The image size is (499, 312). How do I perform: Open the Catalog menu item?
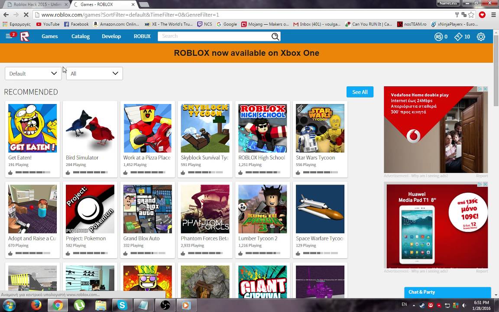(81, 36)
